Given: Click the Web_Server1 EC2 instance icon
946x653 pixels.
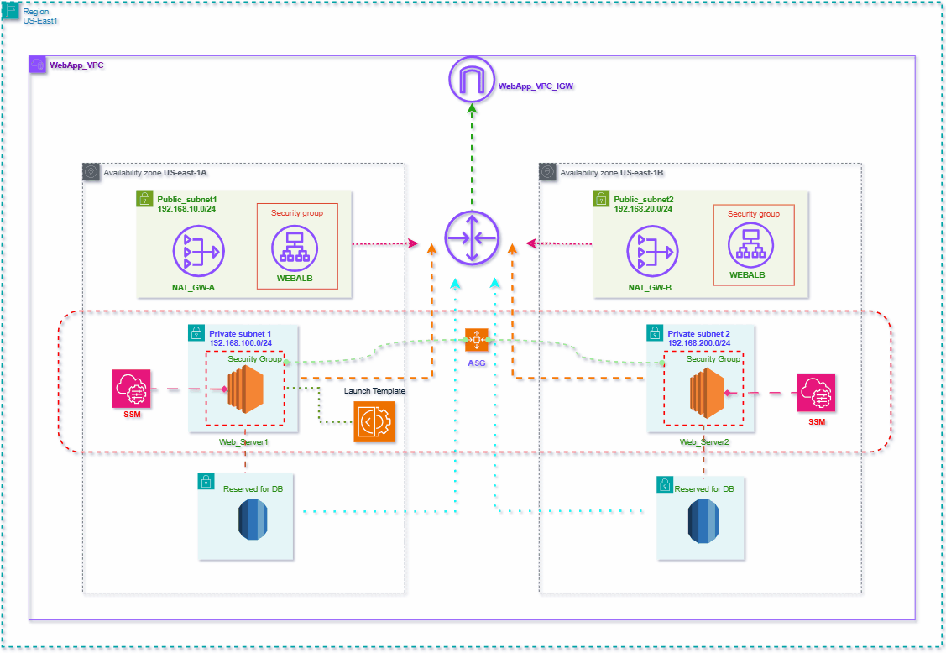Looking at the screenshot, I should coord(244,390).
